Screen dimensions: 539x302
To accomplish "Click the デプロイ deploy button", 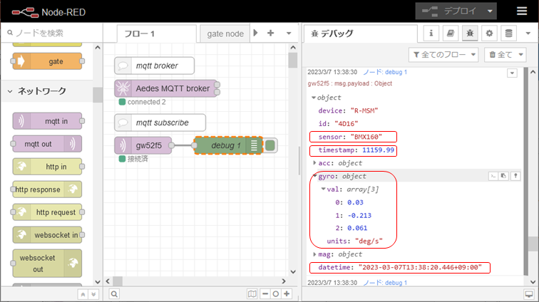I will (449, 11).
